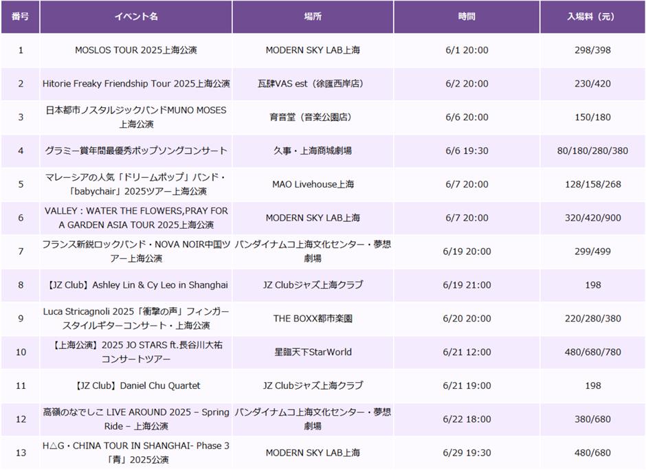The image size is (646, 470).
Task: Click the イベント名 column header
Action: click(x=136, y=16)
